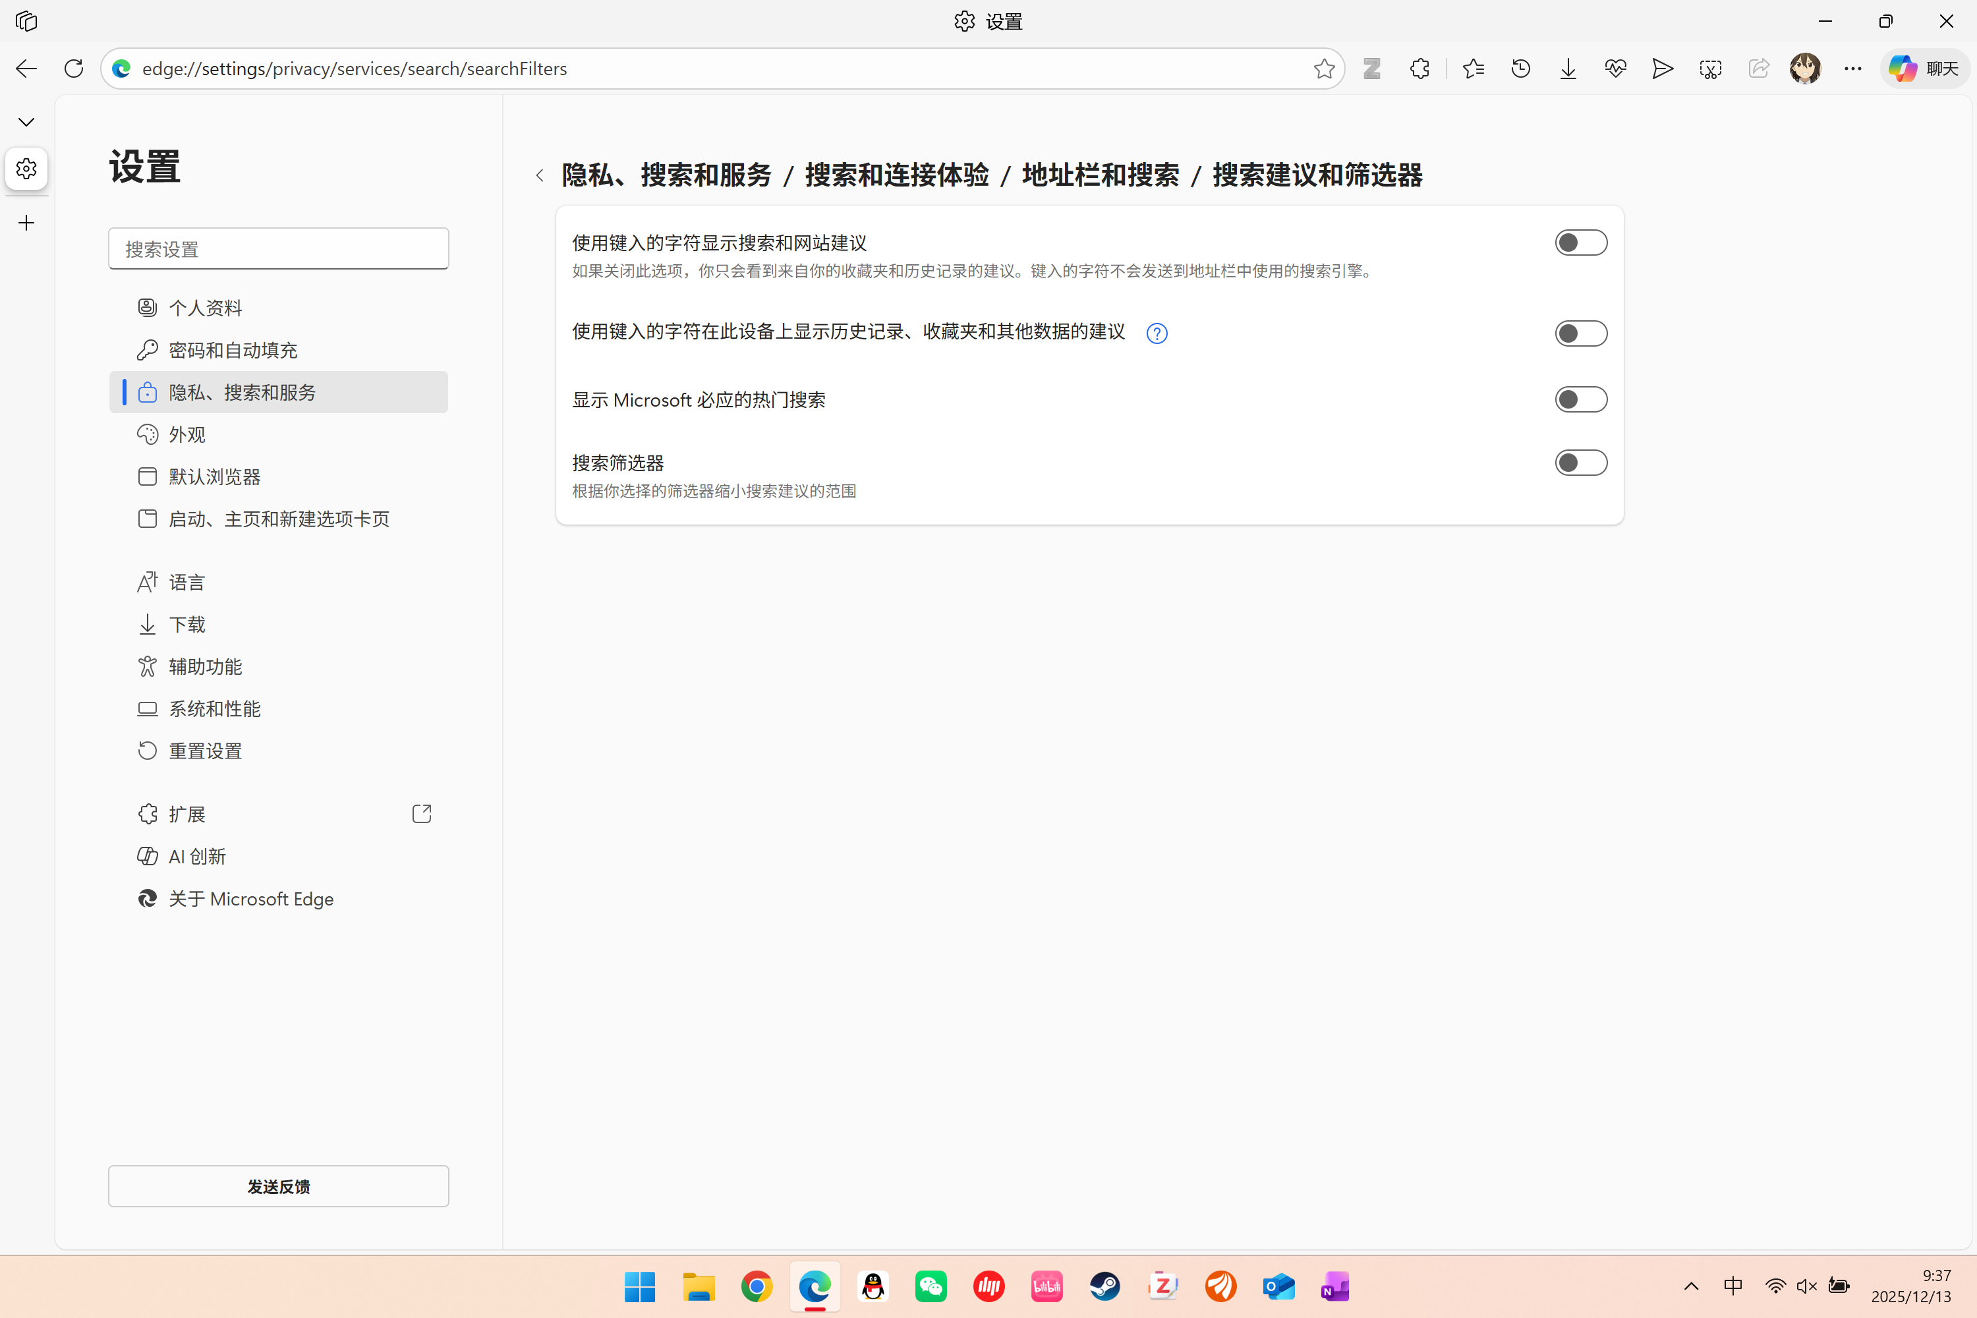Image resolution: width=1977 pixels, height=1318 pixels.
Task: Enable the 搜索筛选器 switch
Action: tap(1581, 463)
